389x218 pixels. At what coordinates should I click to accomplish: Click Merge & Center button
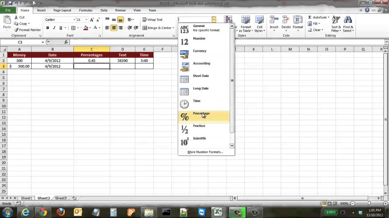[157, 28]
